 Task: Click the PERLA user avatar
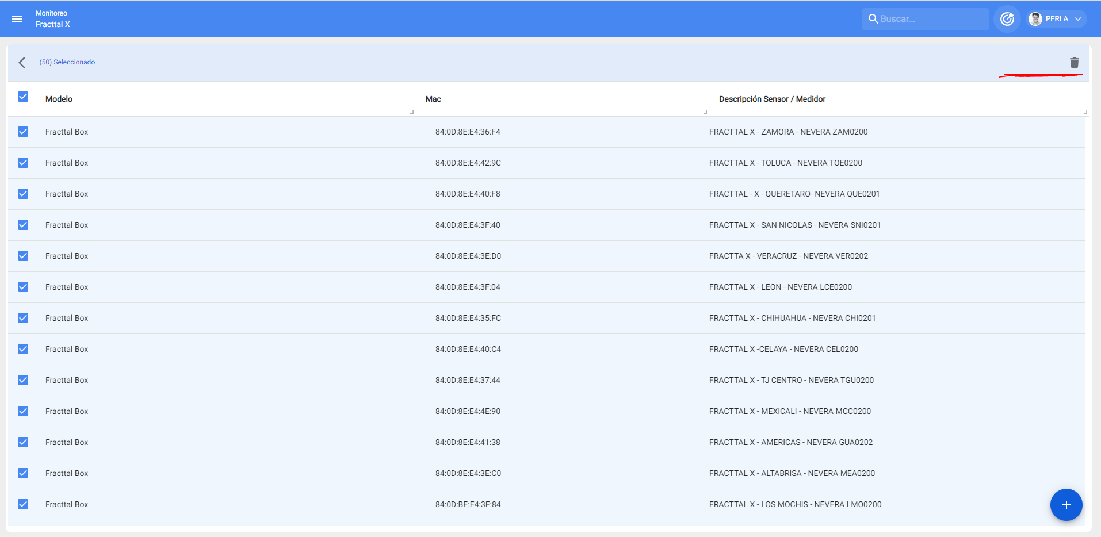(1035, 19)
